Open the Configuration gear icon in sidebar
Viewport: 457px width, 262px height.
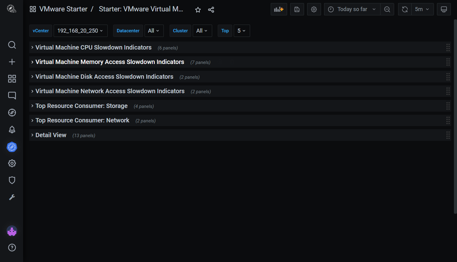tap(12, 163)
